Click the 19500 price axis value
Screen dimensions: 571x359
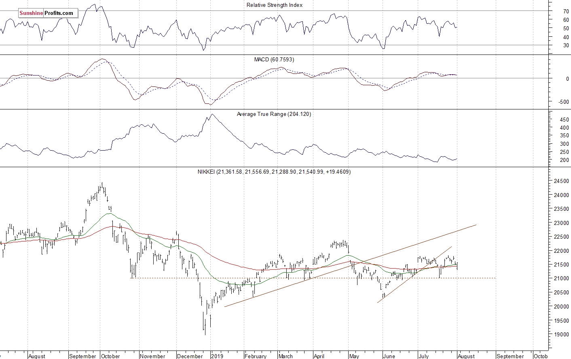click(561, 320)
